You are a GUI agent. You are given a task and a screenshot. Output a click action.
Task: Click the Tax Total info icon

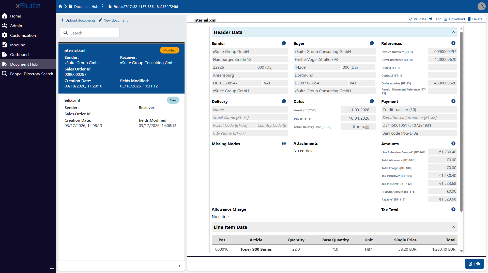point(453,209)
